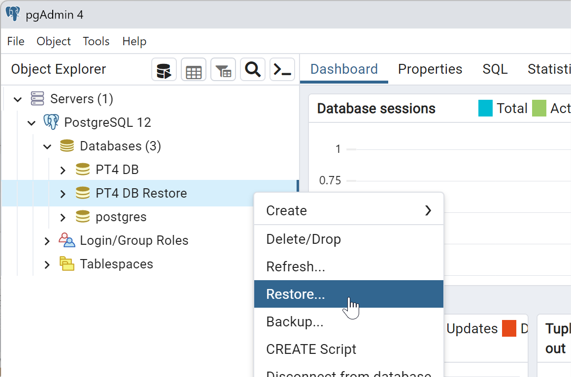Choose CREATE Script from context menu
The image size is (571, 377).
[x=349, y=349]
